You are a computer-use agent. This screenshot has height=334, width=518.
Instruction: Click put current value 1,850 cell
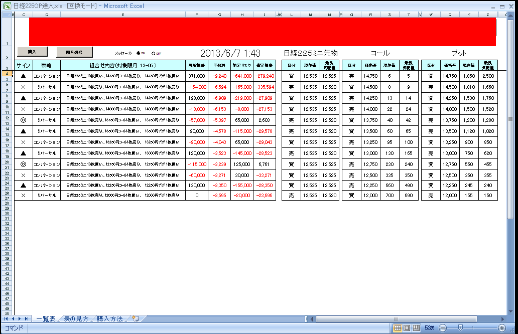pyautogui.click(x=469, y=76)
